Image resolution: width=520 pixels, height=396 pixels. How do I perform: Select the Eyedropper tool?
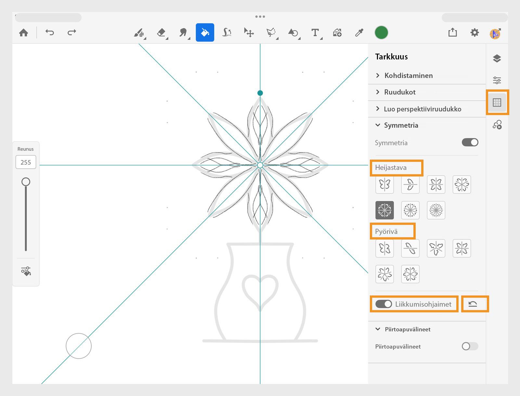pyautogui.click(x=359, y=32)
